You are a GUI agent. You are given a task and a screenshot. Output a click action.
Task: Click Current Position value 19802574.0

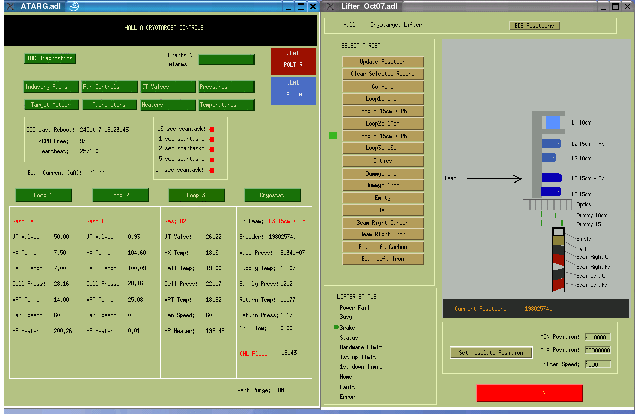[540, 309]
